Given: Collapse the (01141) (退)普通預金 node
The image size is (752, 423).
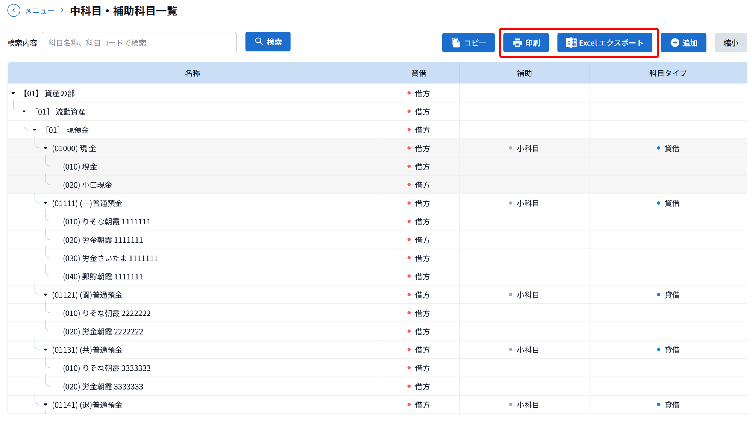Looking at the screenshot, I should pyautogui.click(x=45, y=405).
